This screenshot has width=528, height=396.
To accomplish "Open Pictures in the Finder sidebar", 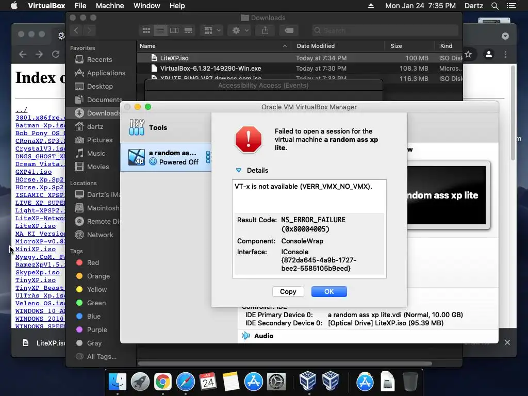I will (x=94, y=140).
